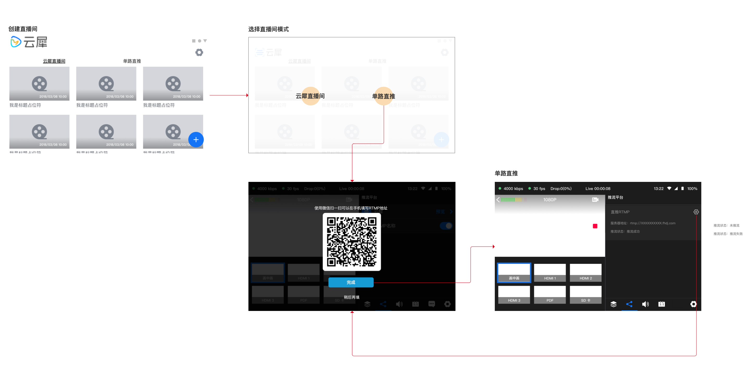The height and width of the screenshot is (370, 750).
Task: Click audio level meter in 单路直推 preview
Action: point(514,200)
